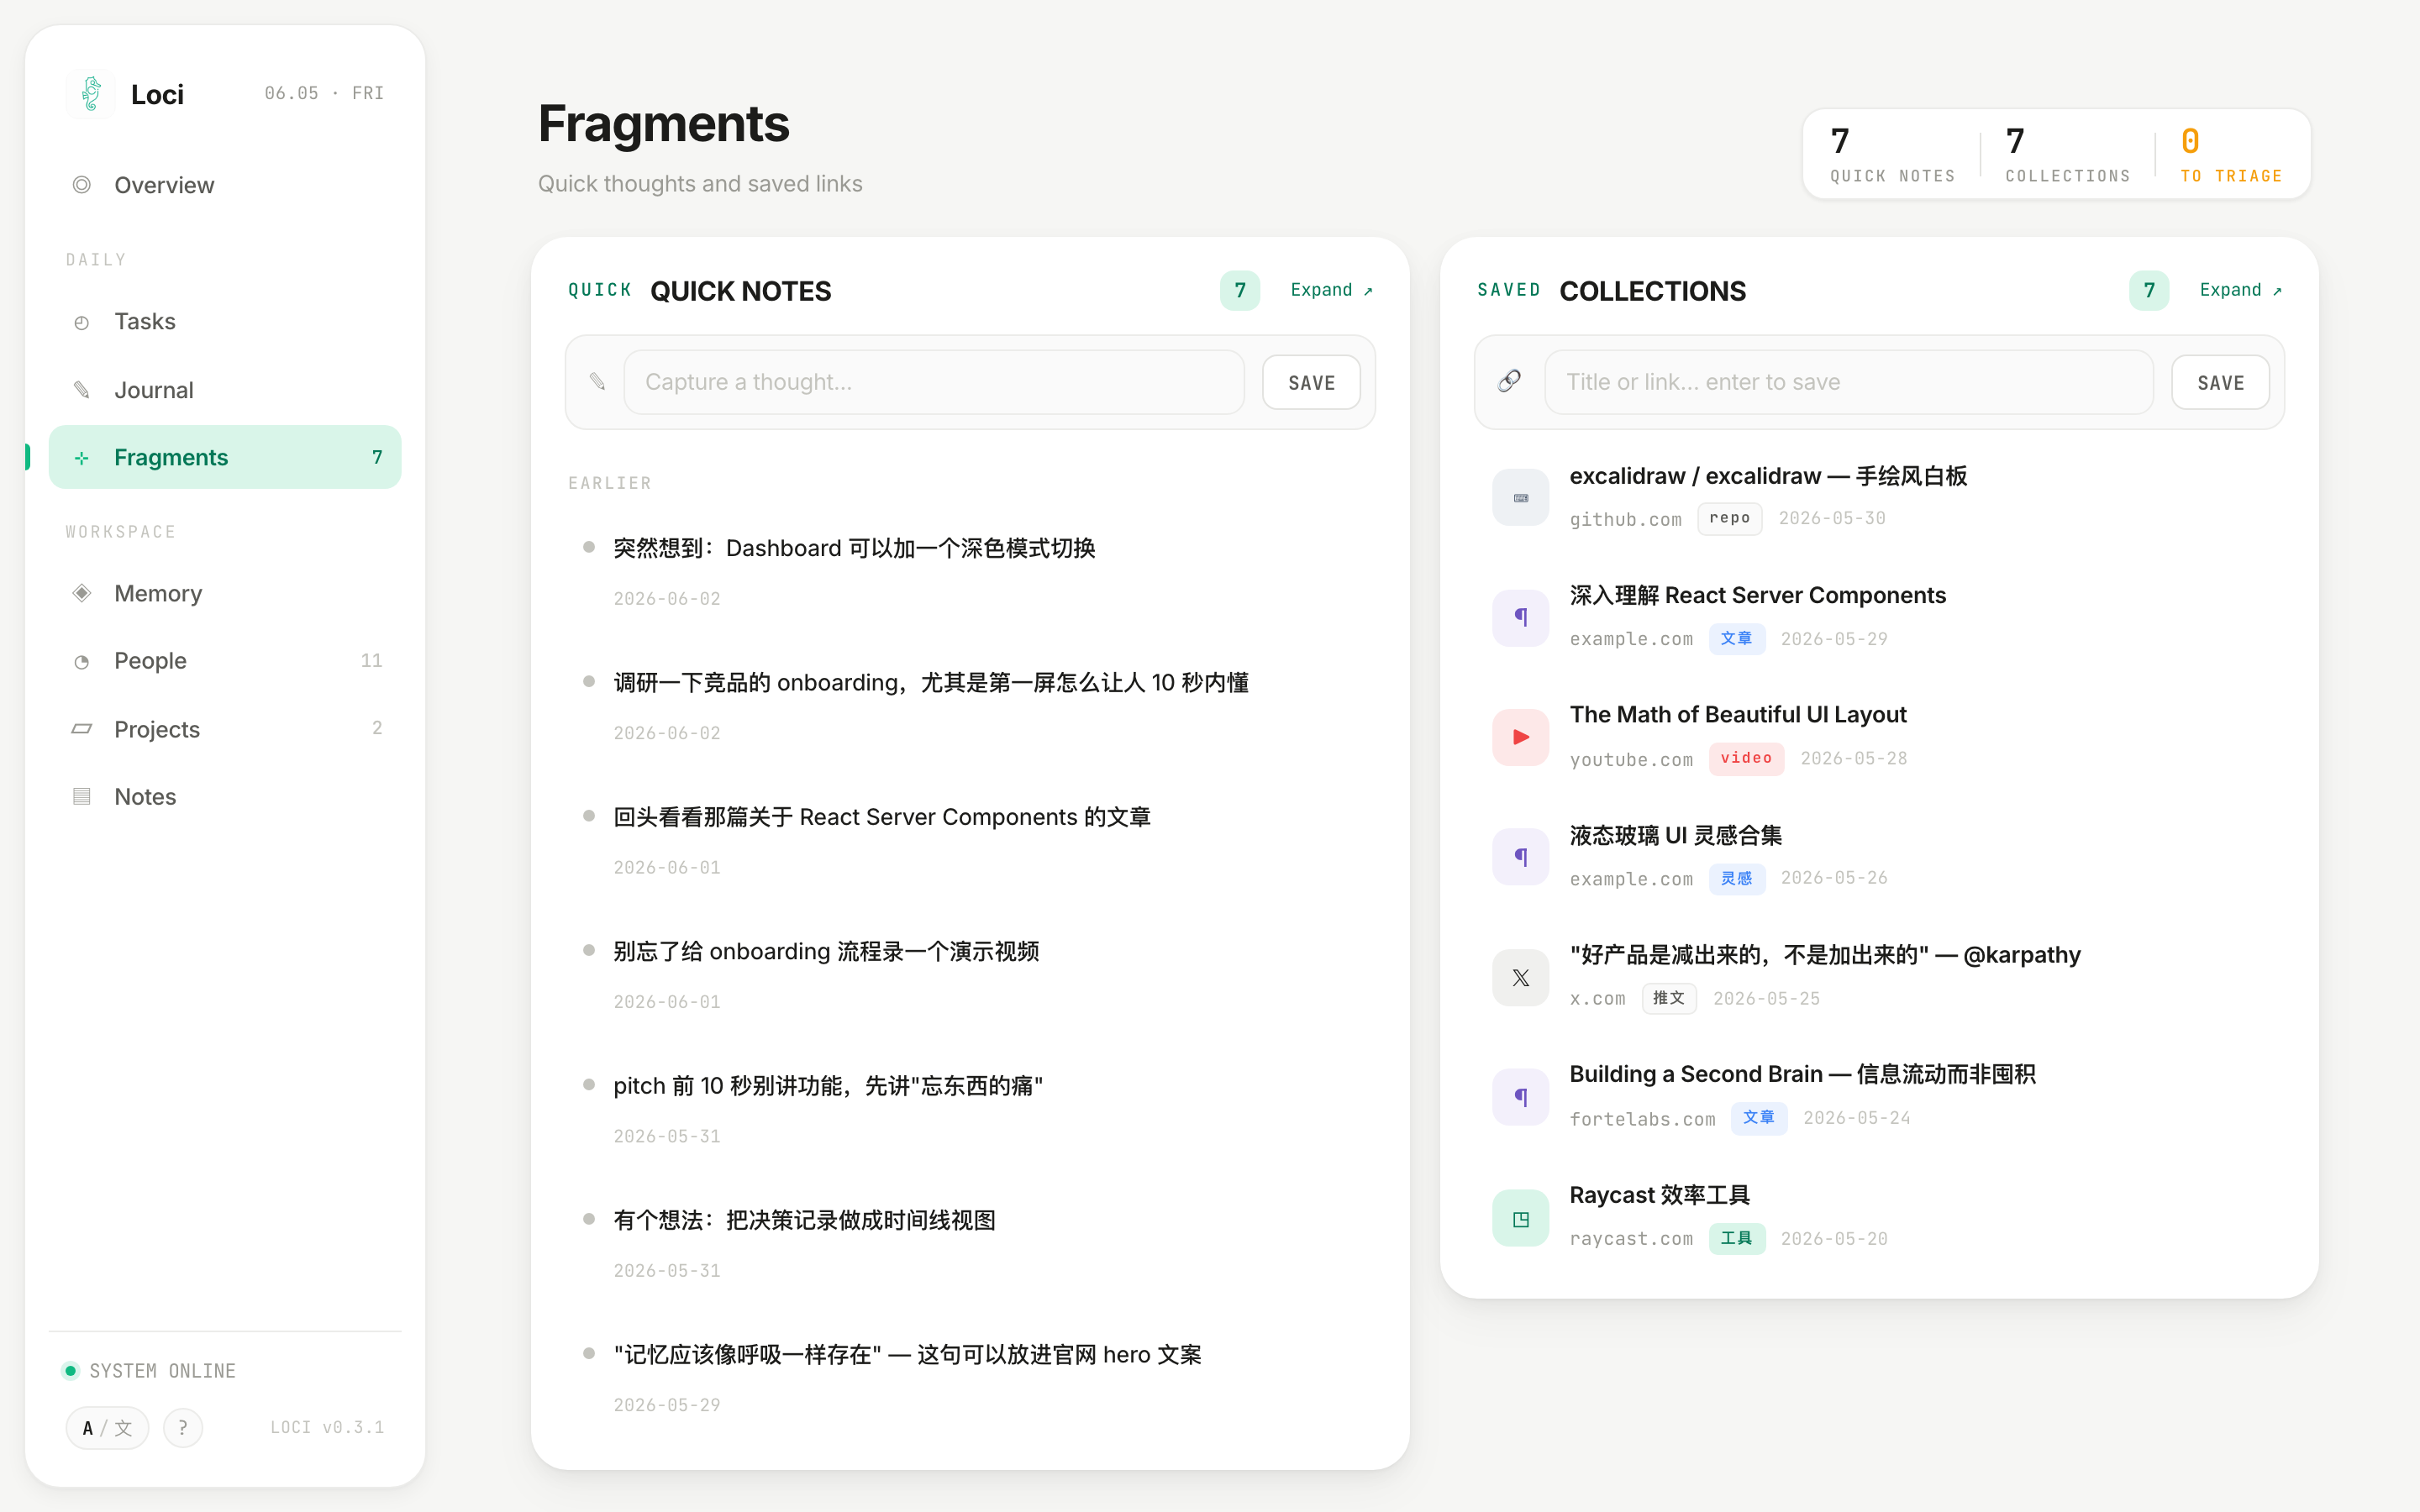The height and width of the screenshot is (1512, 2420).
Task: Click the Overview circle icon in sidebar
Action: pyautogui.click(x=82, y=185)
